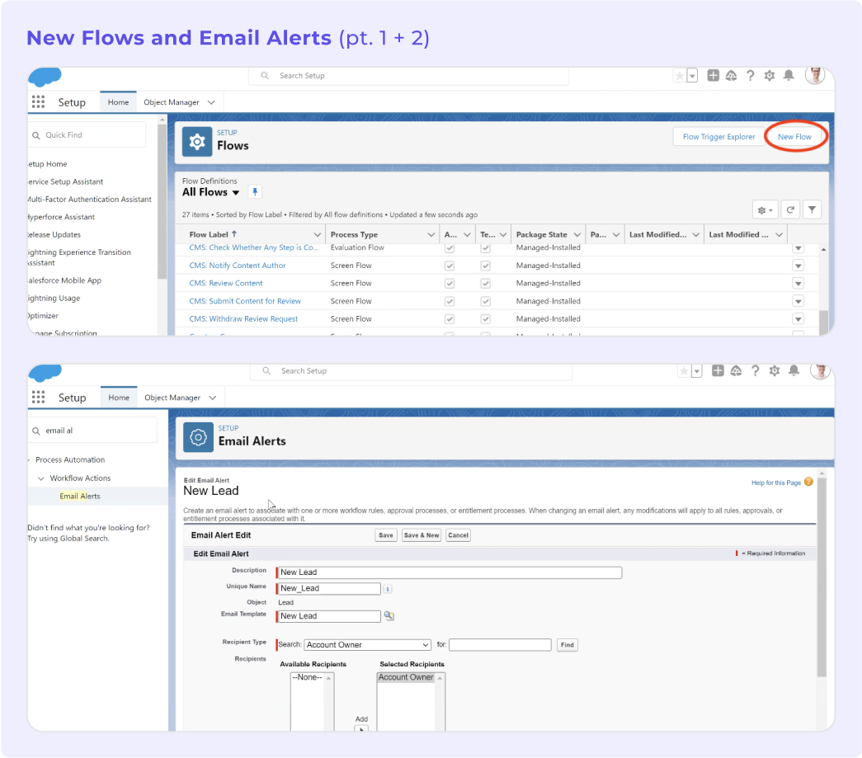Open Object Manager dropdown chevron on Flows page

point(211,102)
